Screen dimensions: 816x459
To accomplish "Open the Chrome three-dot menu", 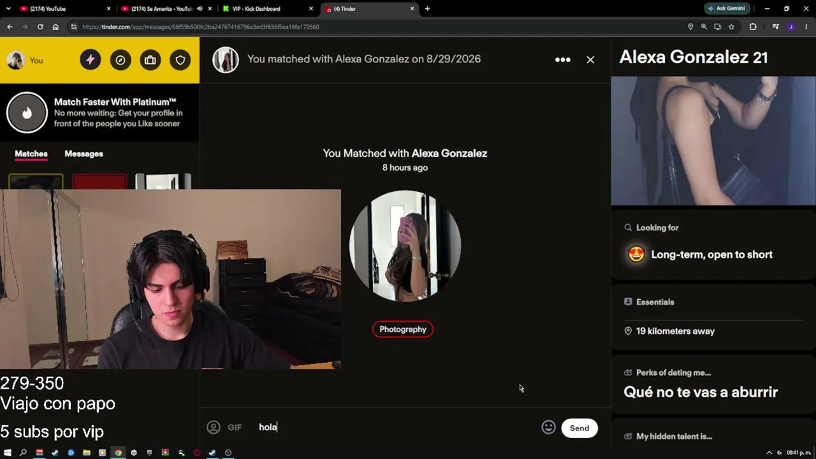I will 806,27.
